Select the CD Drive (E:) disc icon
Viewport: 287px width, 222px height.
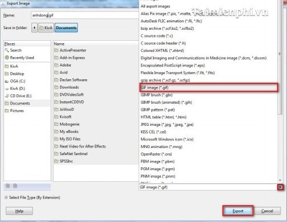[x=7, y=96]
